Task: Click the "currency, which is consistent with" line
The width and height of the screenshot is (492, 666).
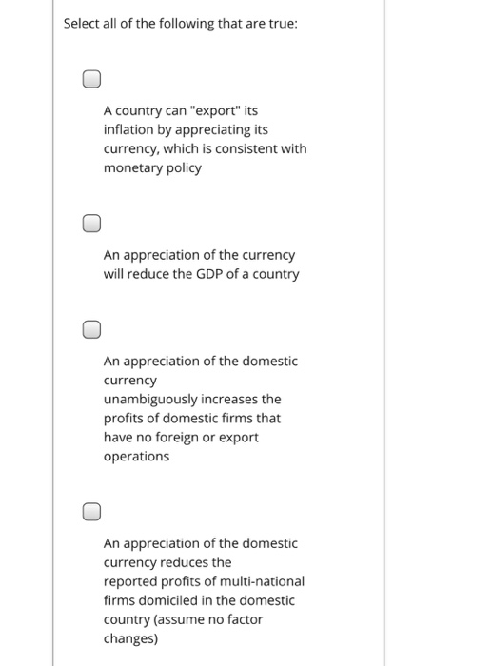Action: tap(206, 149)
